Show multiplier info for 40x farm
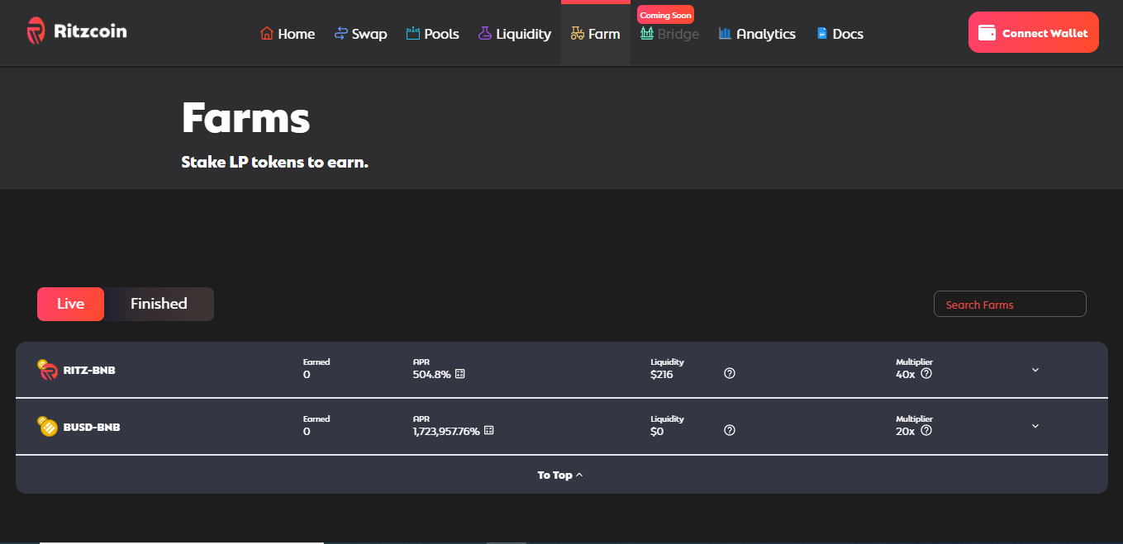 coord(926,374)
